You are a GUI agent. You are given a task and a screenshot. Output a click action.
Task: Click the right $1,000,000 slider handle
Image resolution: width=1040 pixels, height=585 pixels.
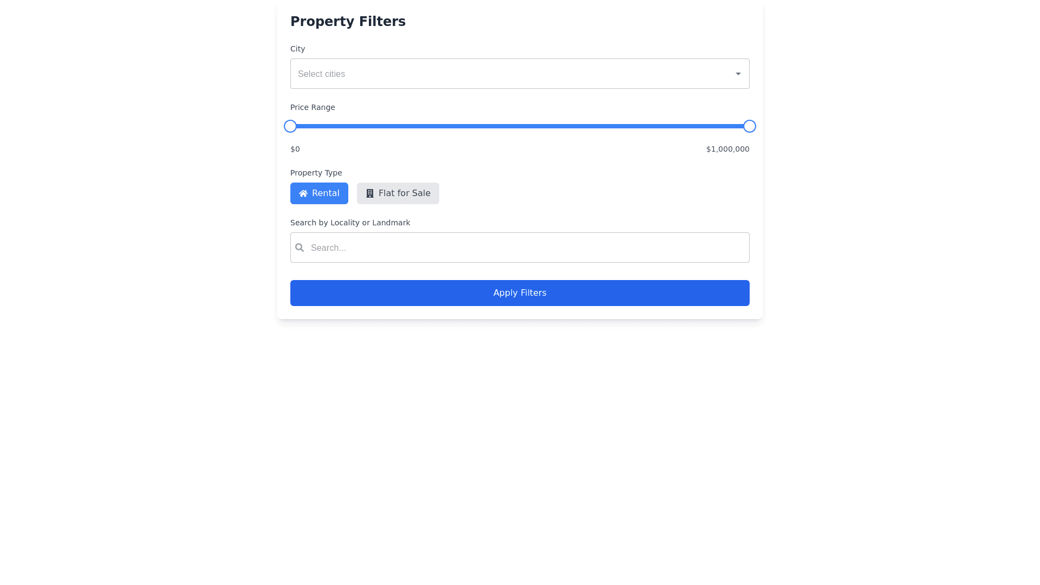tap(749, 126)
